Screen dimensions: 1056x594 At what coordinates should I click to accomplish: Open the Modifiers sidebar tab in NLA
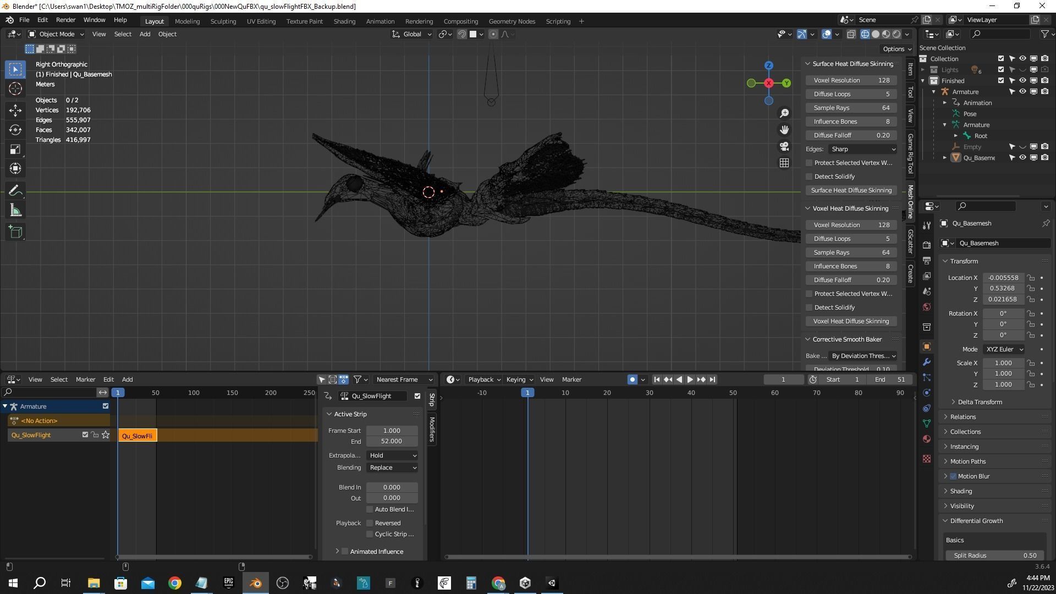click(x=432, y=430)
